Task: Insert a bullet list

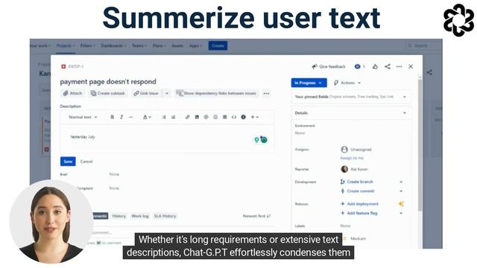Action: tap(164, 117)
